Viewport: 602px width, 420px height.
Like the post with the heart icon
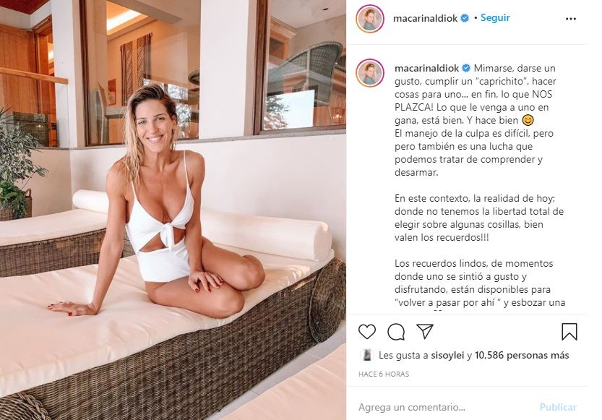tap(367, 332)
